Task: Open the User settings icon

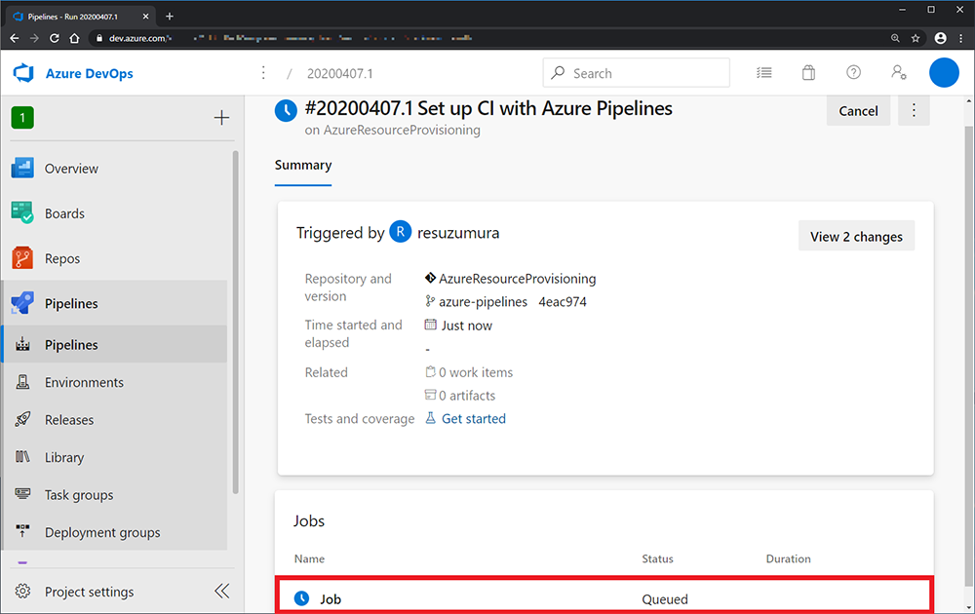Action: coord(899,73)
